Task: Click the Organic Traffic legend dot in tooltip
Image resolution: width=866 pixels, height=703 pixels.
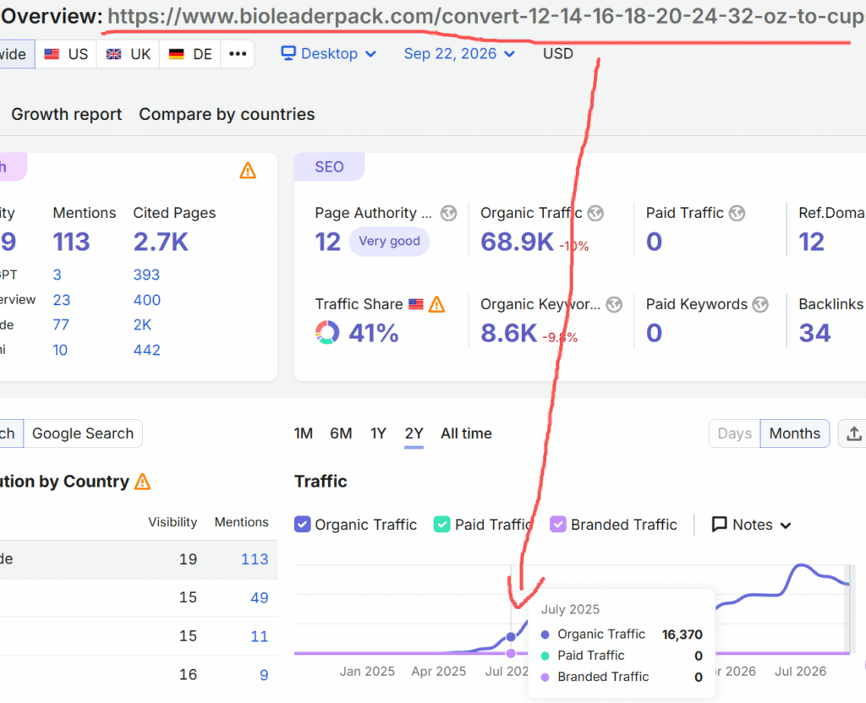Action: [x=545, y=635]
